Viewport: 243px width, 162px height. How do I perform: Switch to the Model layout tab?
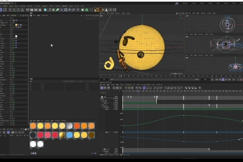[x=194, y=3]
